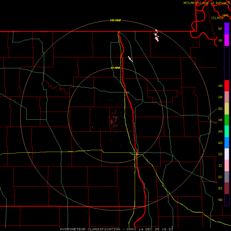
Task: Click the RF purple legend swatch
Action: point(227,29)
